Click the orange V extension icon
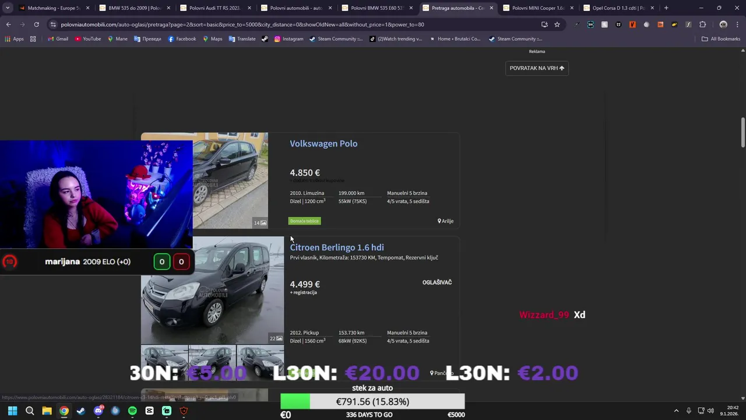The image size is (746, 420). [632, 24]
